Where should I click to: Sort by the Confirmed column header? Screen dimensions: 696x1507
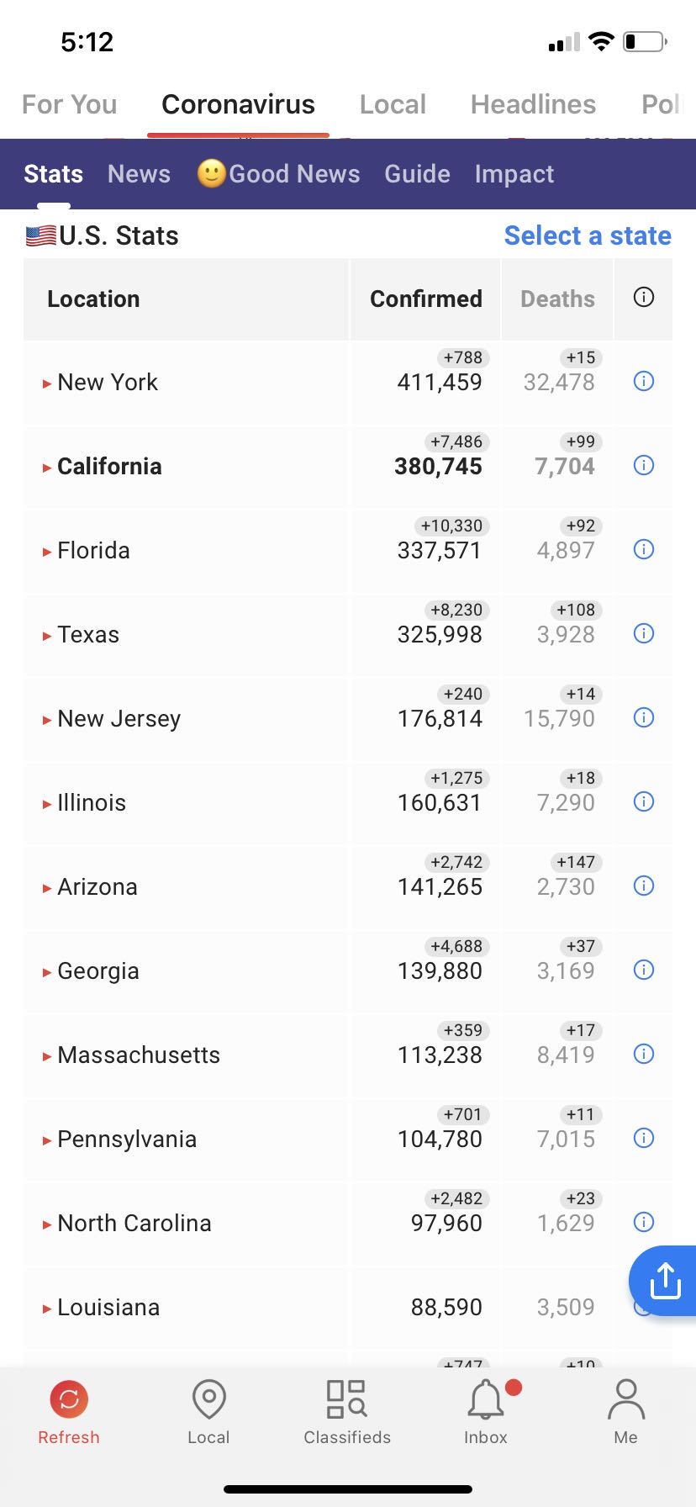coord(426,299)
